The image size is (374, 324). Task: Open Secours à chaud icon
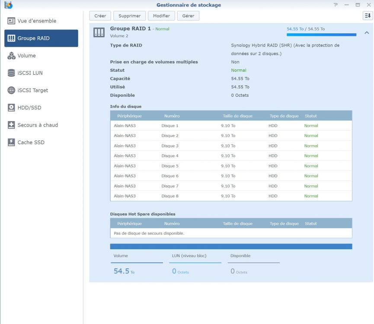tap(11, 125)
